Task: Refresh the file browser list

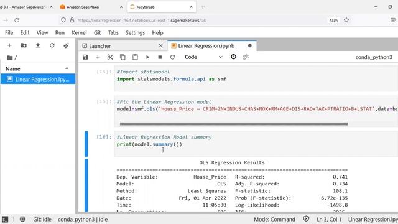Action: click(52, 45)
